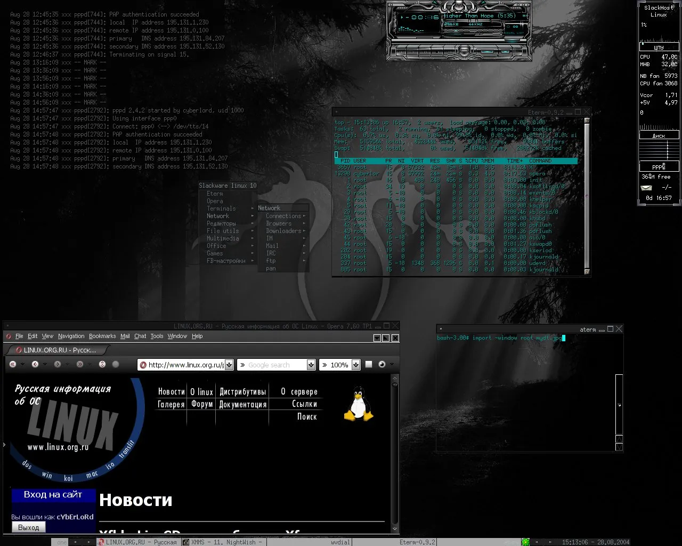Click the XMMS pause button
Viewport: 682px width, 546px height.
[425, 52]
